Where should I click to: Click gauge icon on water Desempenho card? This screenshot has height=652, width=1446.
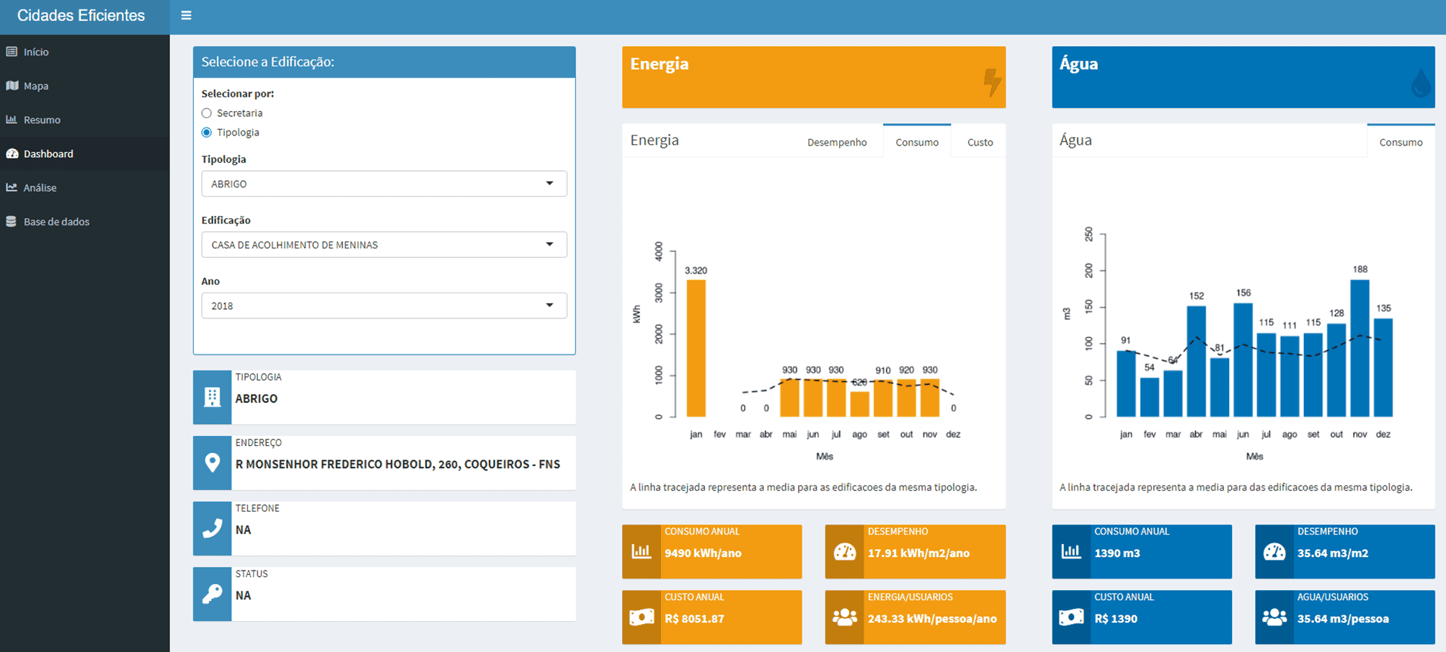(x=1274, y=552)
